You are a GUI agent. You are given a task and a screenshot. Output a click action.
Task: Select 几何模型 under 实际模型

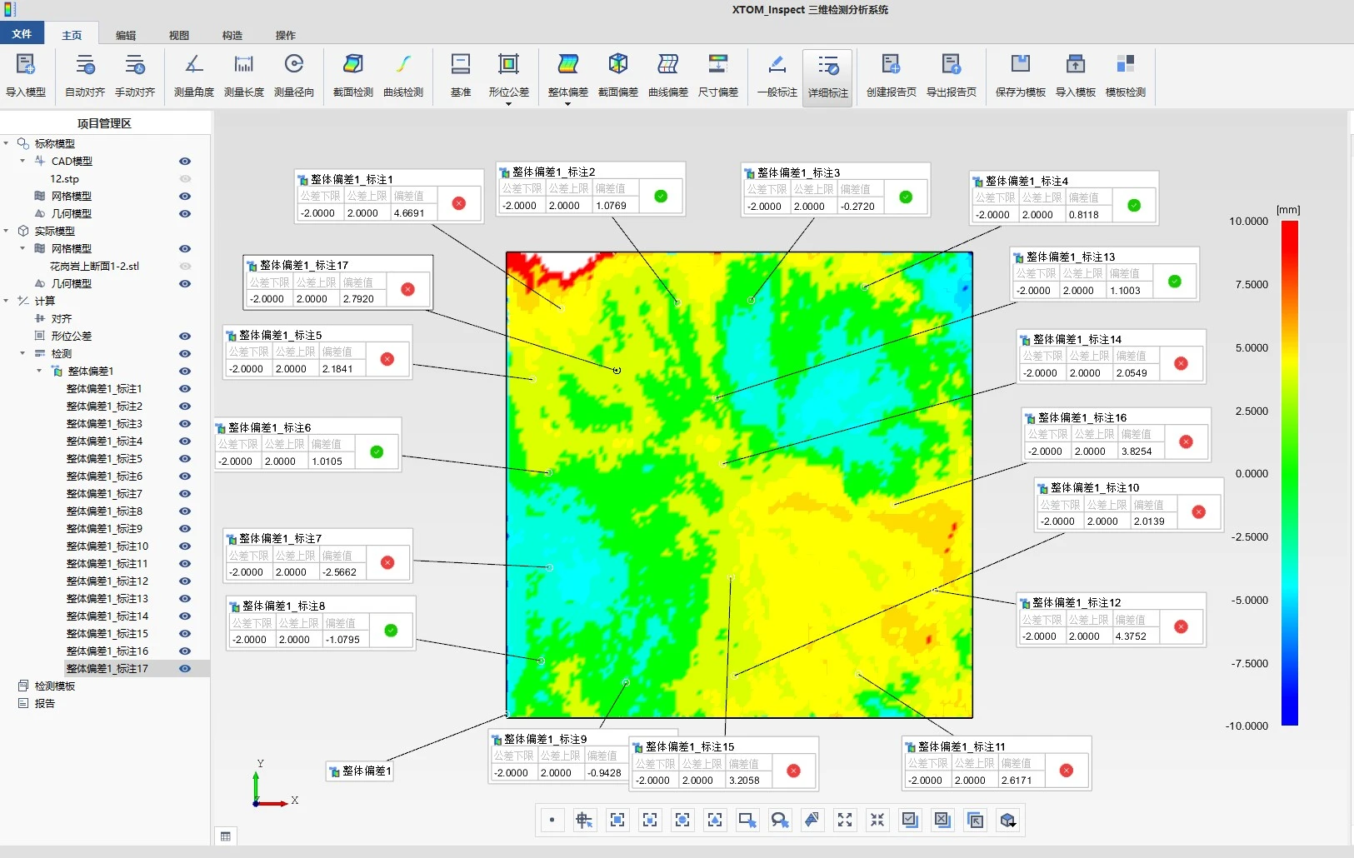[72, 284]
